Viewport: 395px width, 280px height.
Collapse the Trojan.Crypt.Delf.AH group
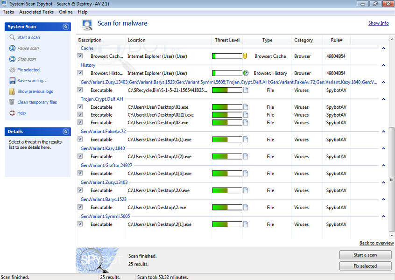383,99
